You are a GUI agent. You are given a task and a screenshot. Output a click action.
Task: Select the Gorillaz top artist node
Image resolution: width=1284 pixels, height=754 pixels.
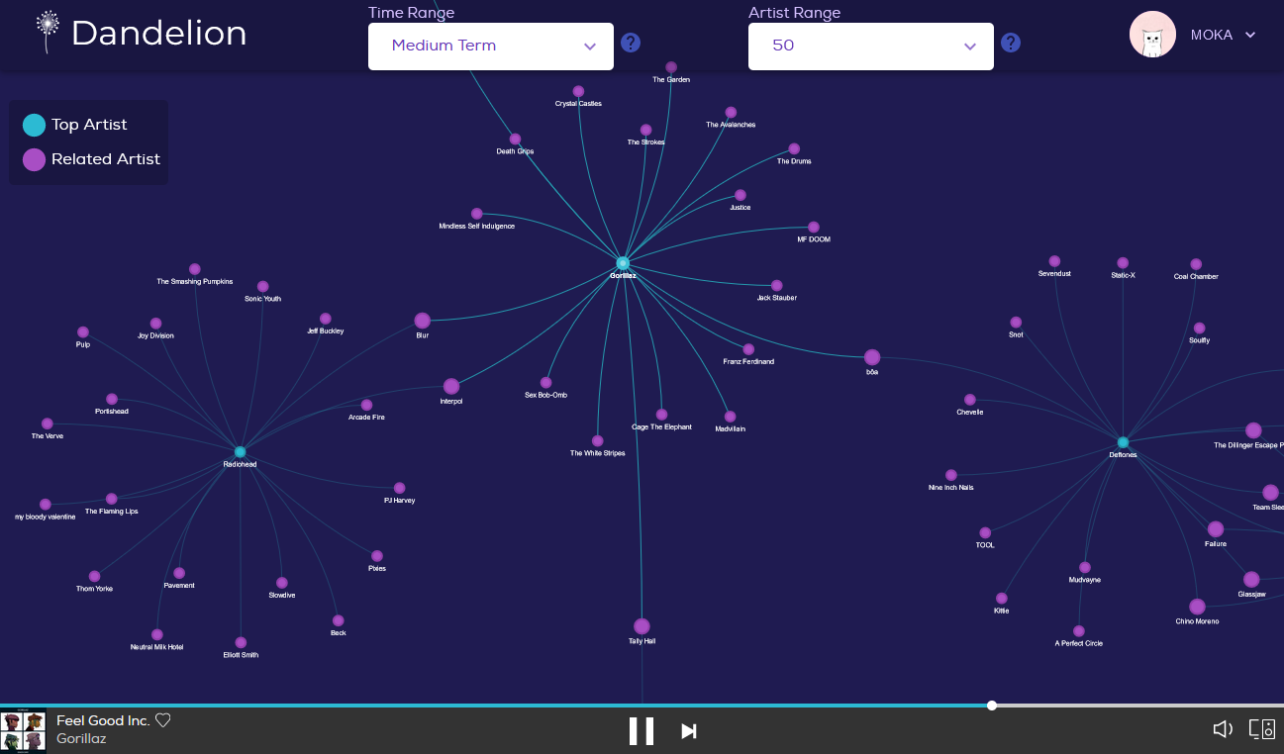[623, 263]
